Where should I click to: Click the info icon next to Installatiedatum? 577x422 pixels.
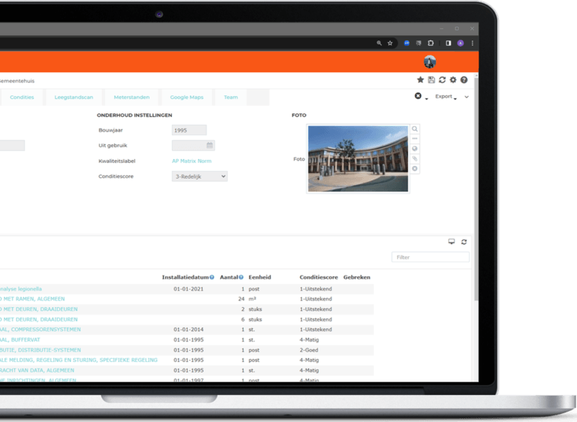point(212,278)
